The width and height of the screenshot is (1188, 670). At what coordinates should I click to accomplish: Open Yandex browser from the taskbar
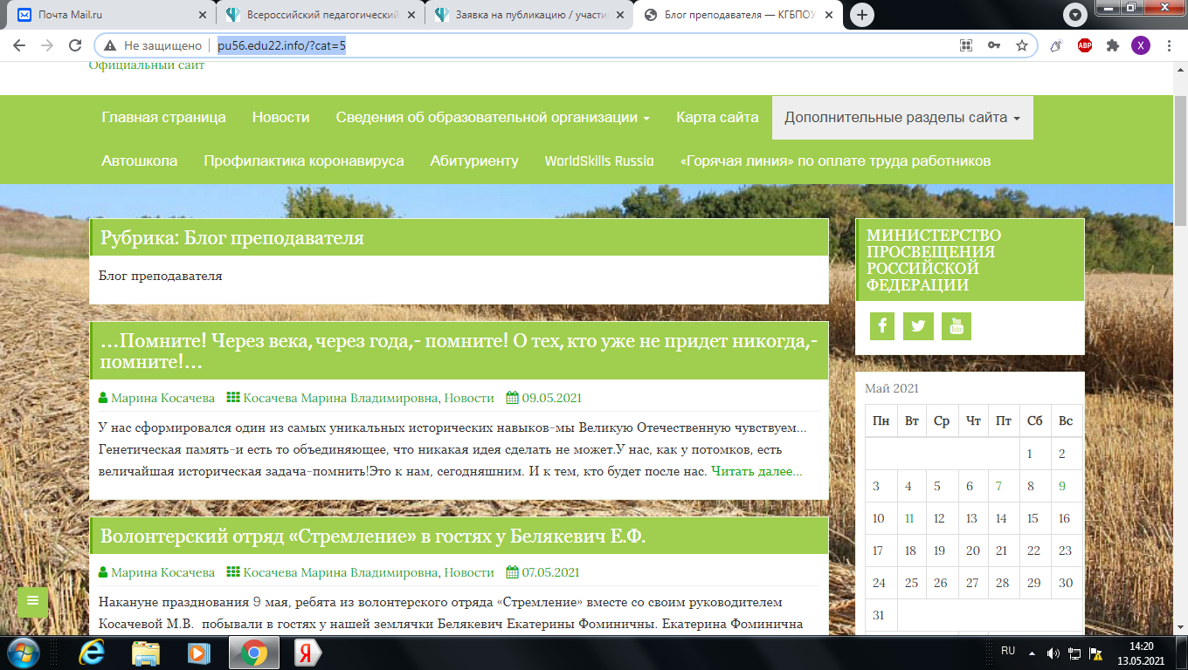point(304,653)
